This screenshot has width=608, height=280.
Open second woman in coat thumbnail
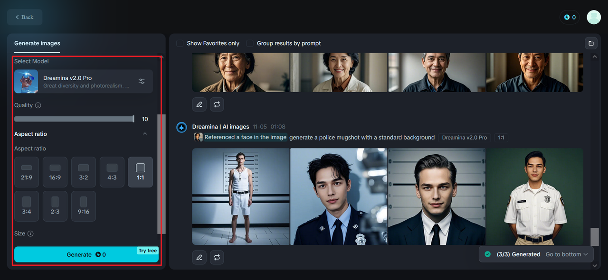[339, 72]
